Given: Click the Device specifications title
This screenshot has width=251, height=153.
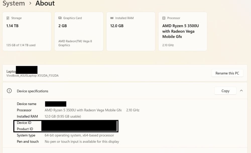Looking at the screenshot, I should tap(32, 91).
